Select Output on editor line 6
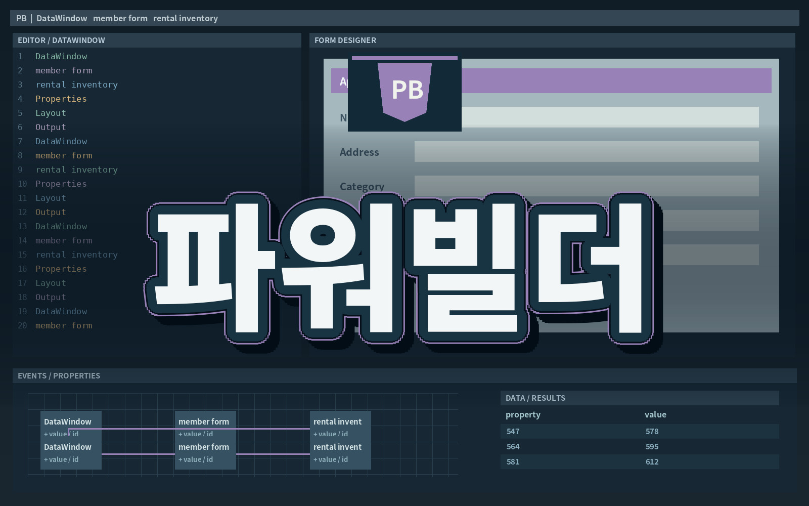This screenshot has height=506, width=809. click(x=51, y=127)
